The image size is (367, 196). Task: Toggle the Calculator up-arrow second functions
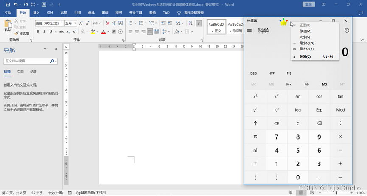pyautogui.click(x=255, y=123)
